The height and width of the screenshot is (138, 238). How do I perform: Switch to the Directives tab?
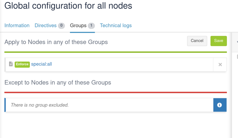pos(46,25)
